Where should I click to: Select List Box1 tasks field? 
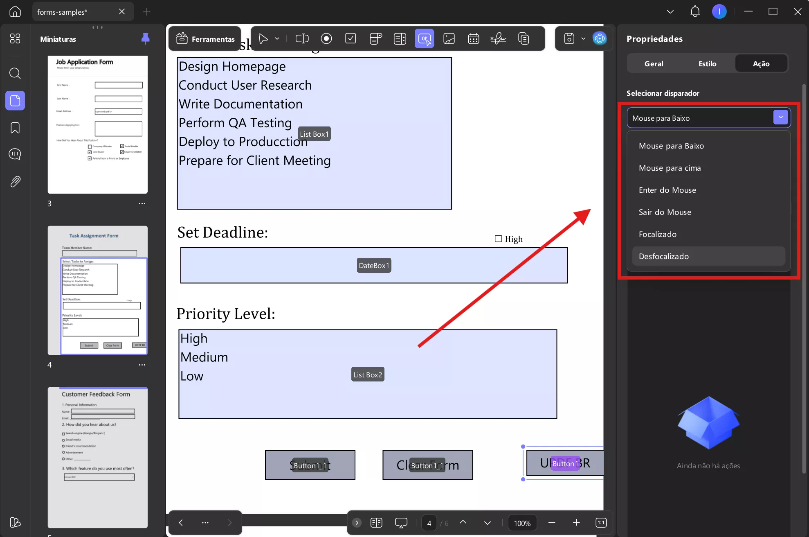click(x=314, y=133)
